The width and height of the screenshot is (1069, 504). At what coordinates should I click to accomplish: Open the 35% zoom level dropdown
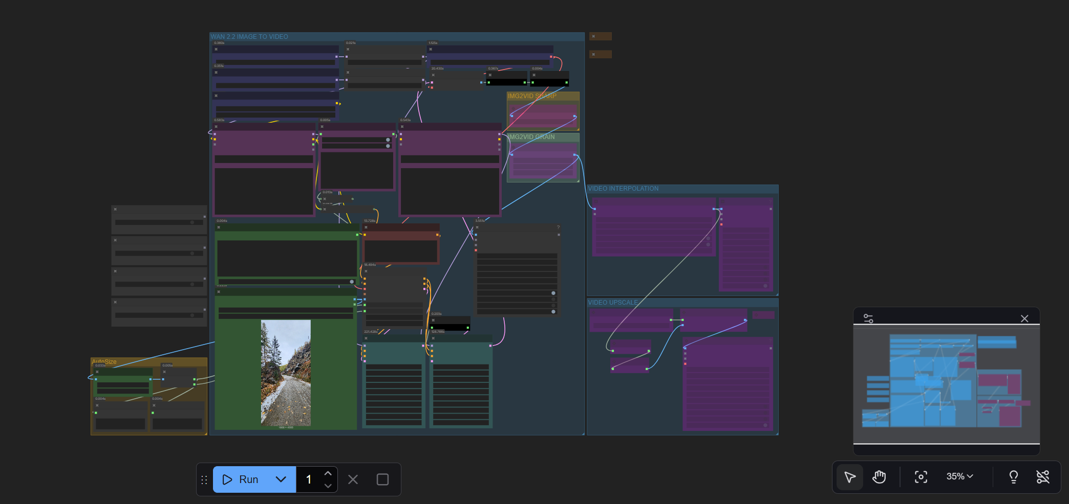959,476
